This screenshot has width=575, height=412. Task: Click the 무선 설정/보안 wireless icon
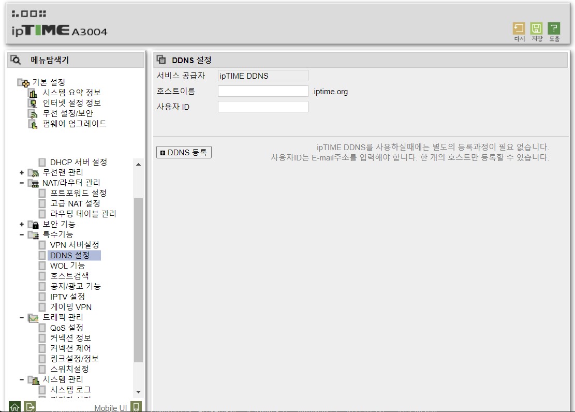33,114
